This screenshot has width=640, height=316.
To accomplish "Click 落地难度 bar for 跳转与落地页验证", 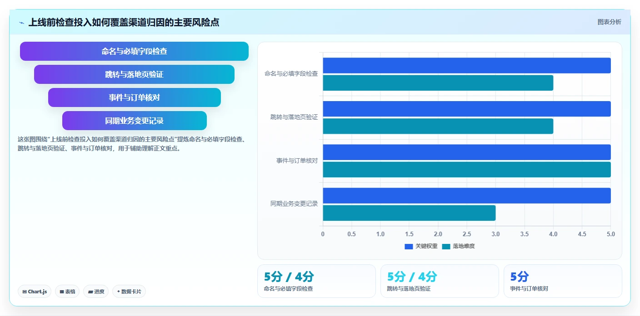I will tap(438, 126).
